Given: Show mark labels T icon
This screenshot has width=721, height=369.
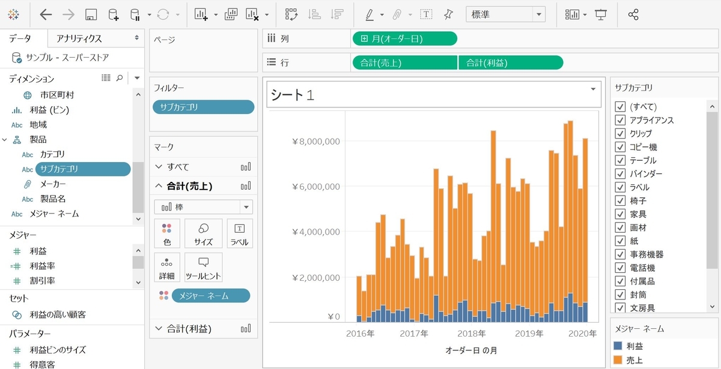Looking at the screenshot, I should click(426, 14).
